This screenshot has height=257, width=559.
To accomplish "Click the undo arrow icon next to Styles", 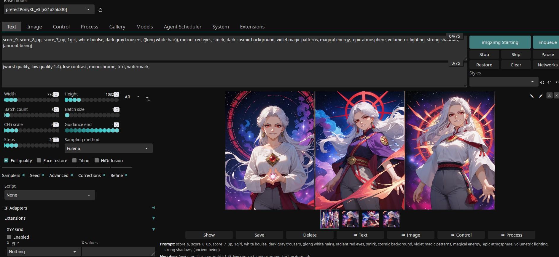I will point(550,82).
